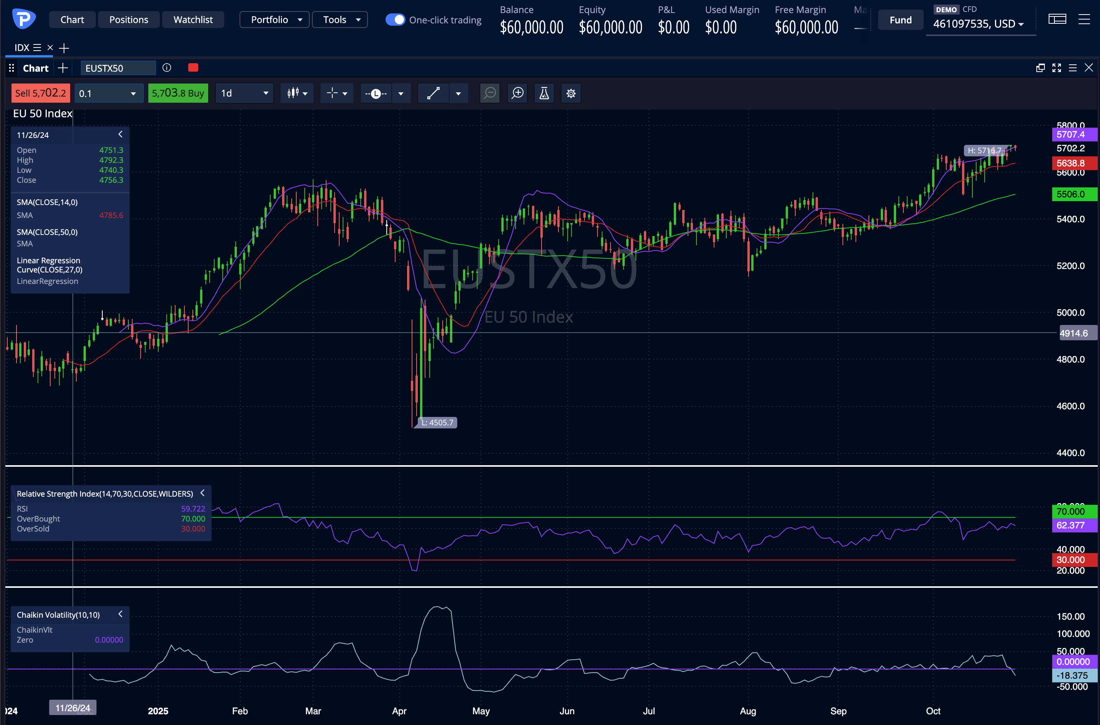Click the EUSTX50 instrument info icon

point(166,67)
